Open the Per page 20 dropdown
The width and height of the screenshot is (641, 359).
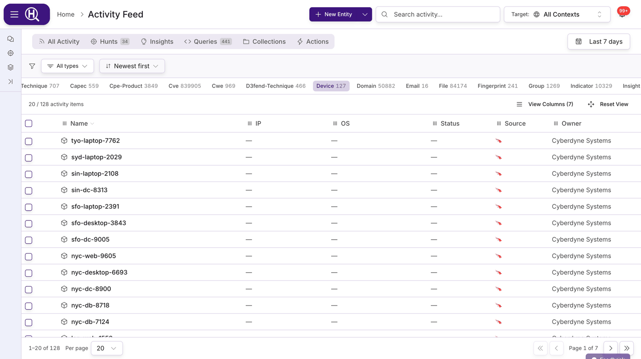click(107, 348)
